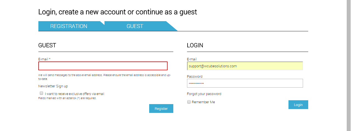Image resolution: width=351 pixels, height=131 pixels.
Task: Click the GUEST section heading
Action: click(x=47, y=45)
